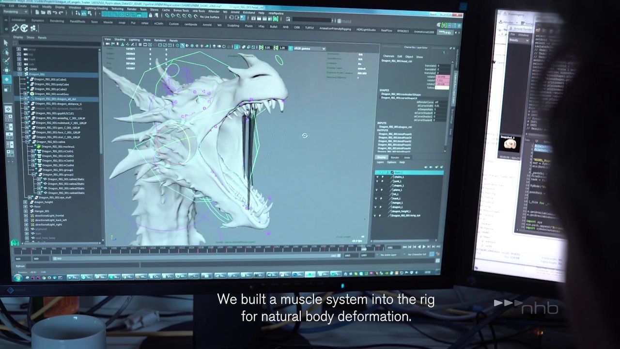Toggle playback P of chains_L layer
620x349 pixels.
click(x=383, y=177)
